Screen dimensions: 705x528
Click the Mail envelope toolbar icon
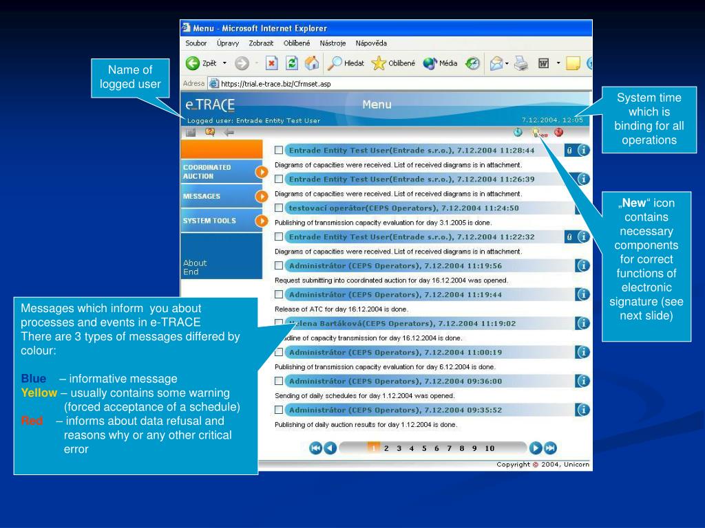click(496, 63)
